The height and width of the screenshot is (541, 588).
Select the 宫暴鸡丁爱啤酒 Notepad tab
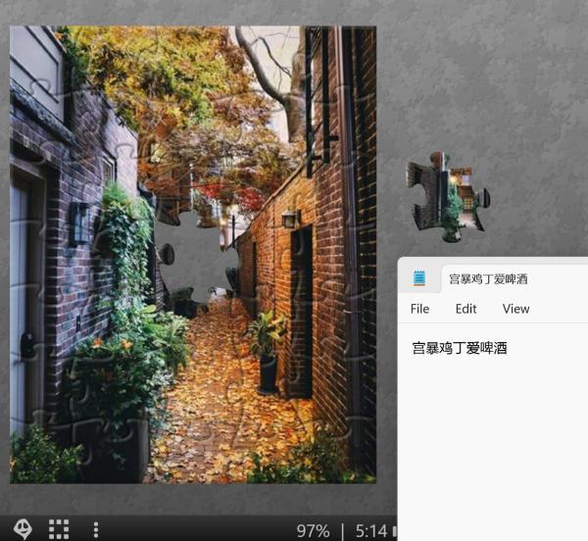(x=488, y=279)
